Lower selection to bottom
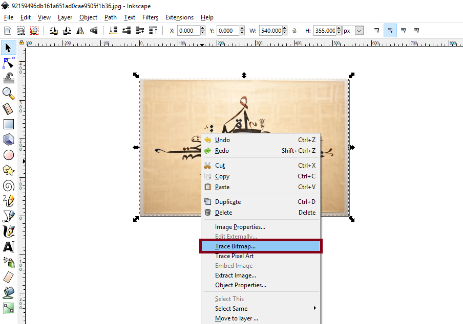This screenshot has width=463, height=324. click(x=113, y=31)
